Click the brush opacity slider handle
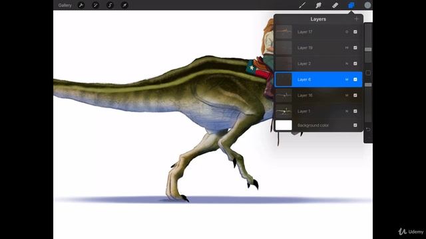Viewport: 426px width, 239px height. [368, 85]
